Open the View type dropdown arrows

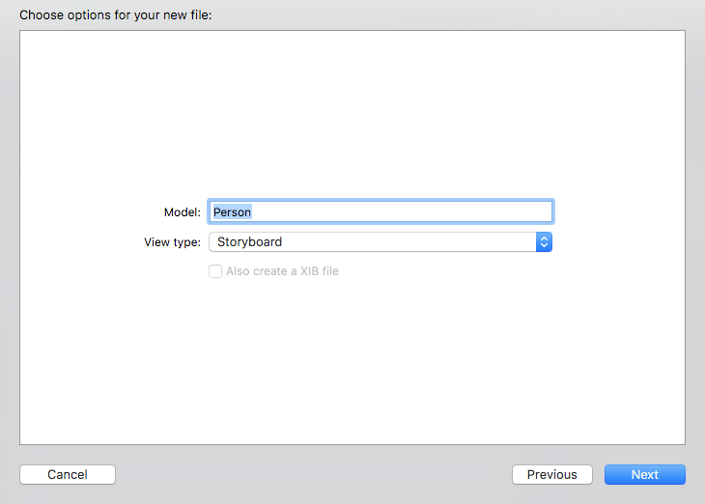544,241
